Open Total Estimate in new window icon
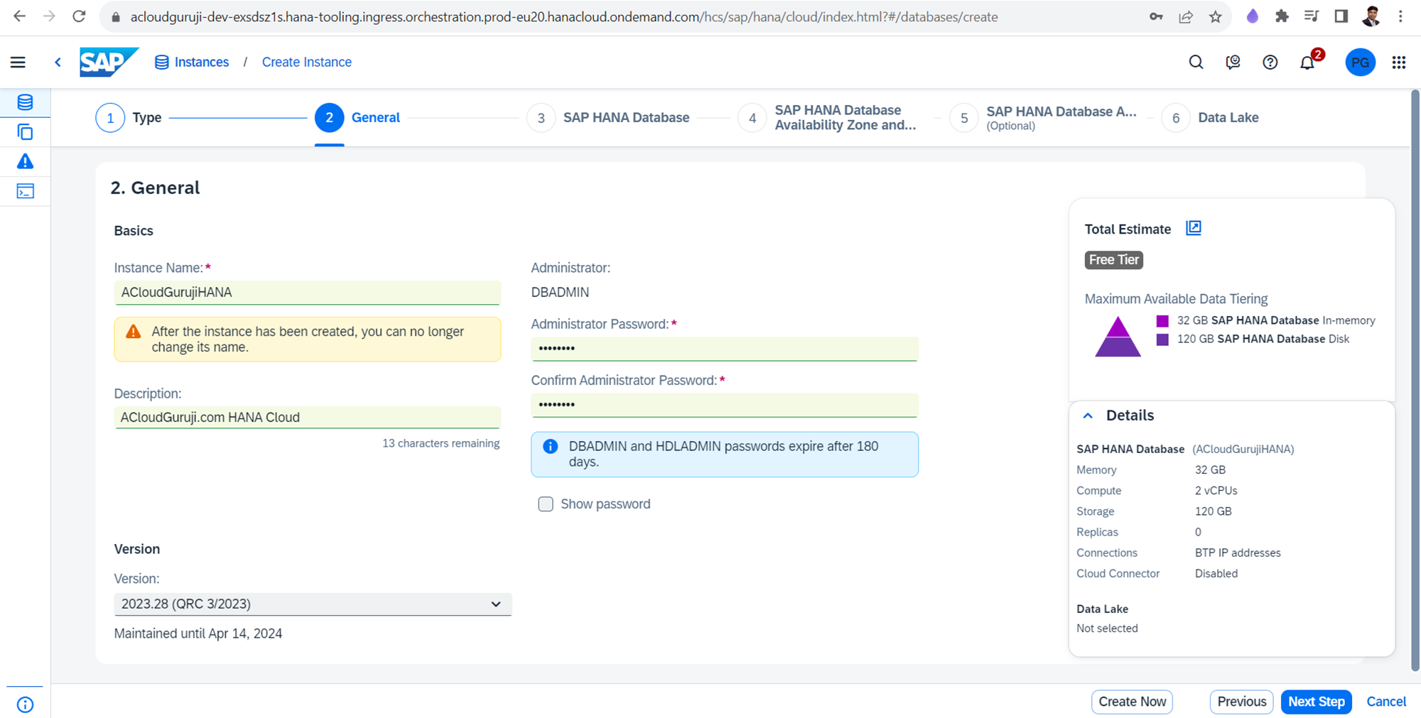 [x=1194, y=228]
